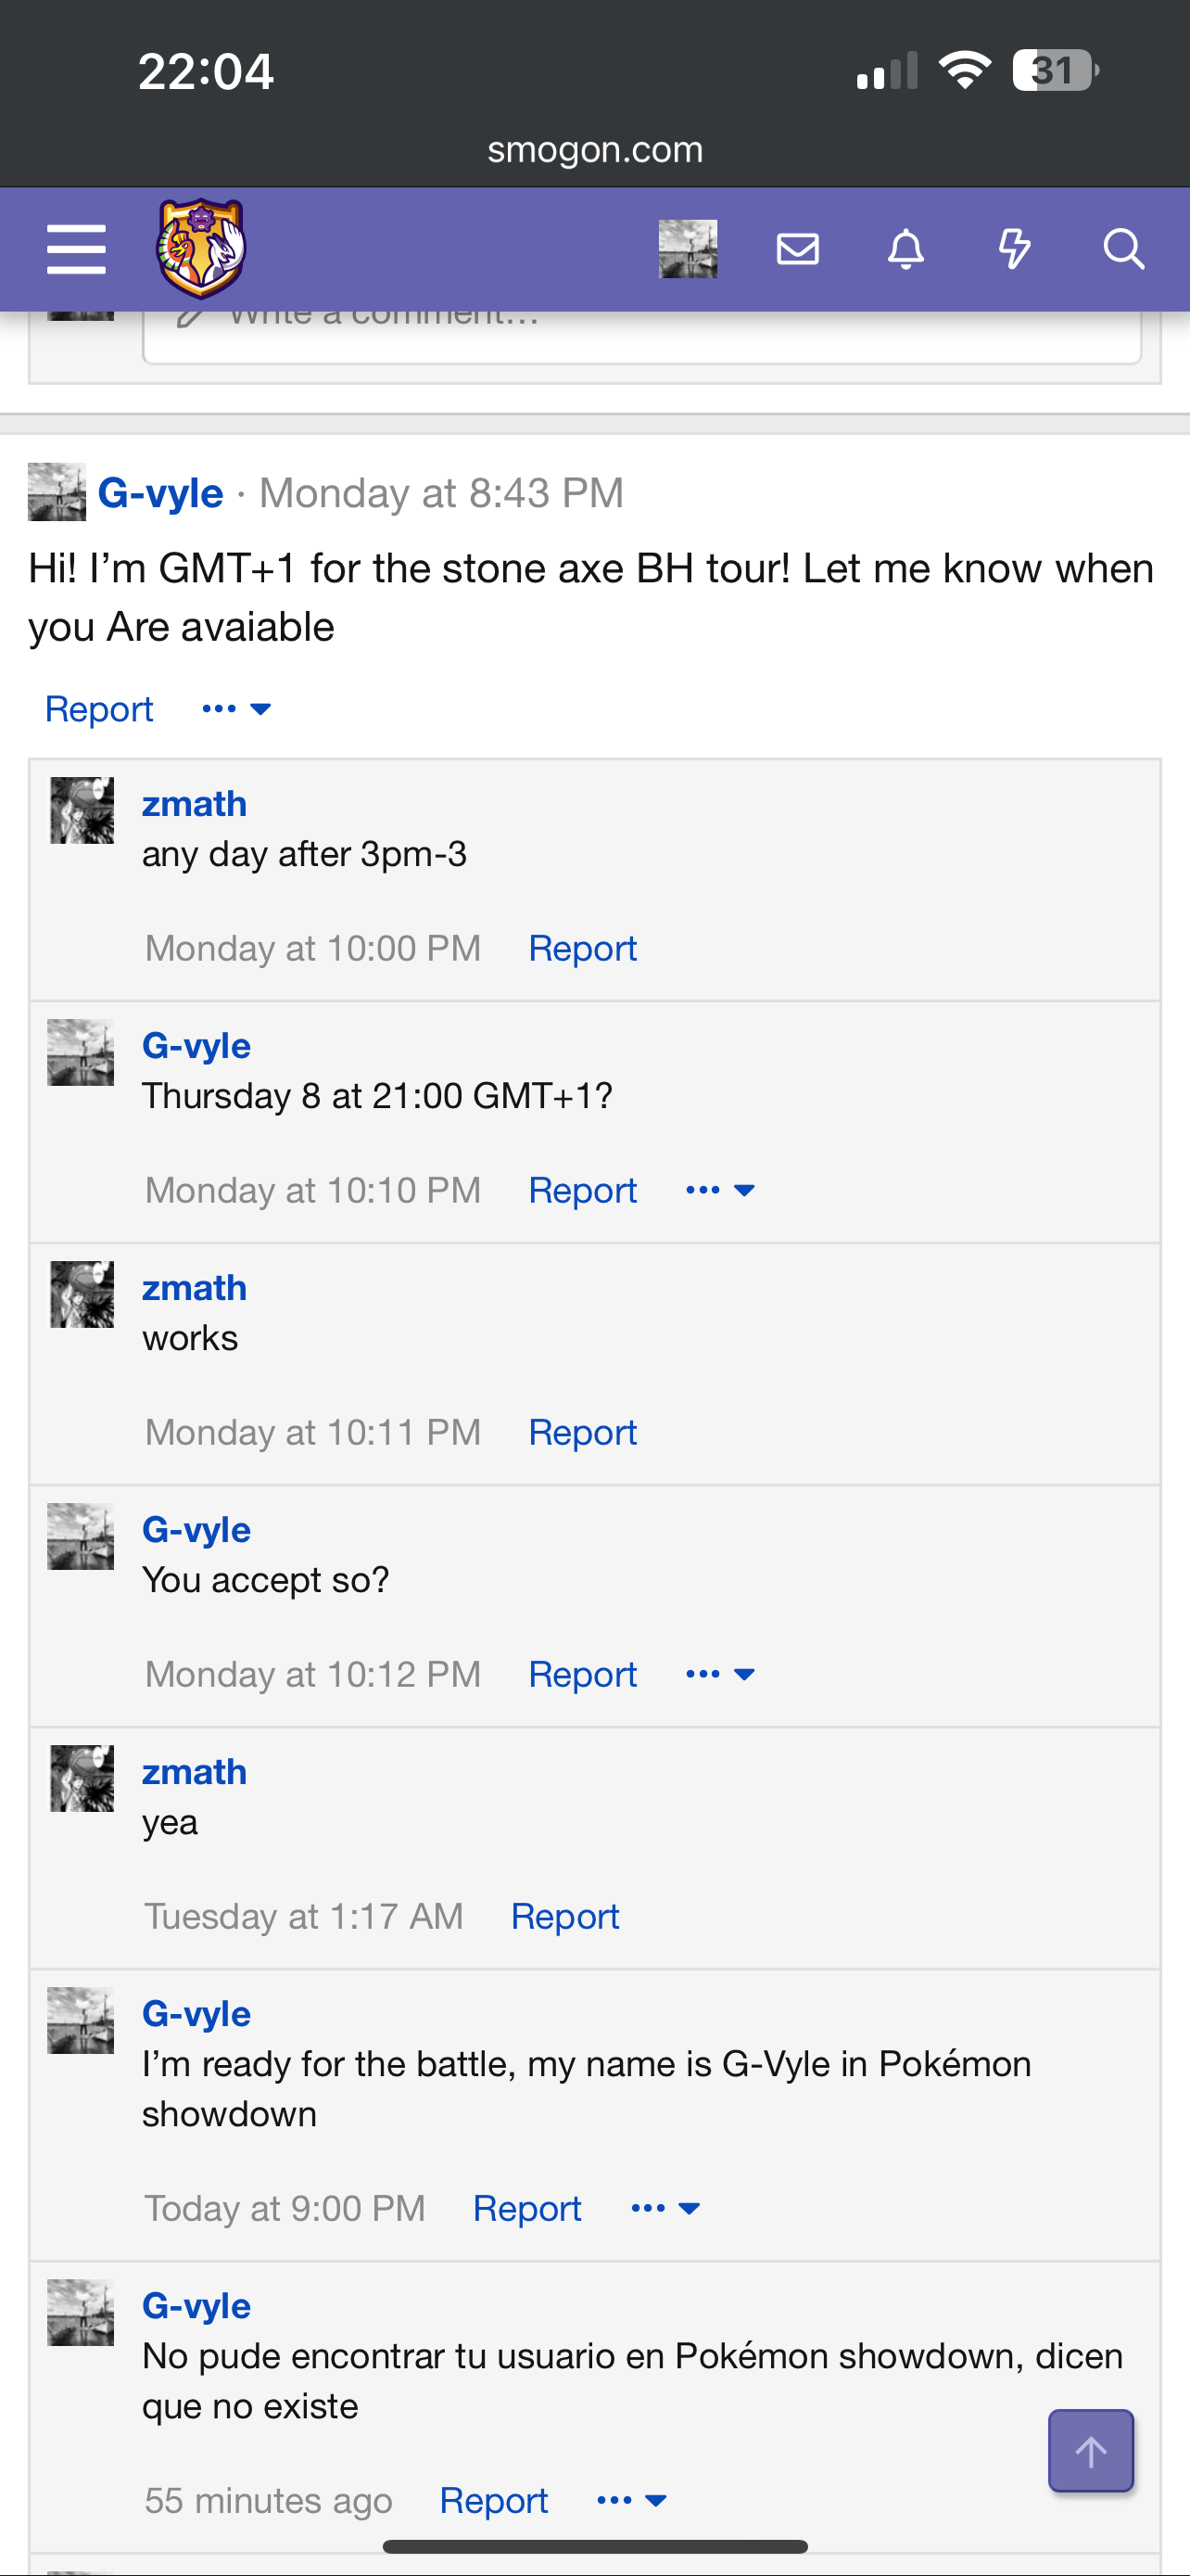Expand options for the 55 minutes ago comment
Viewport: 1190px width, 2576px height.
tap(630, 2500)
